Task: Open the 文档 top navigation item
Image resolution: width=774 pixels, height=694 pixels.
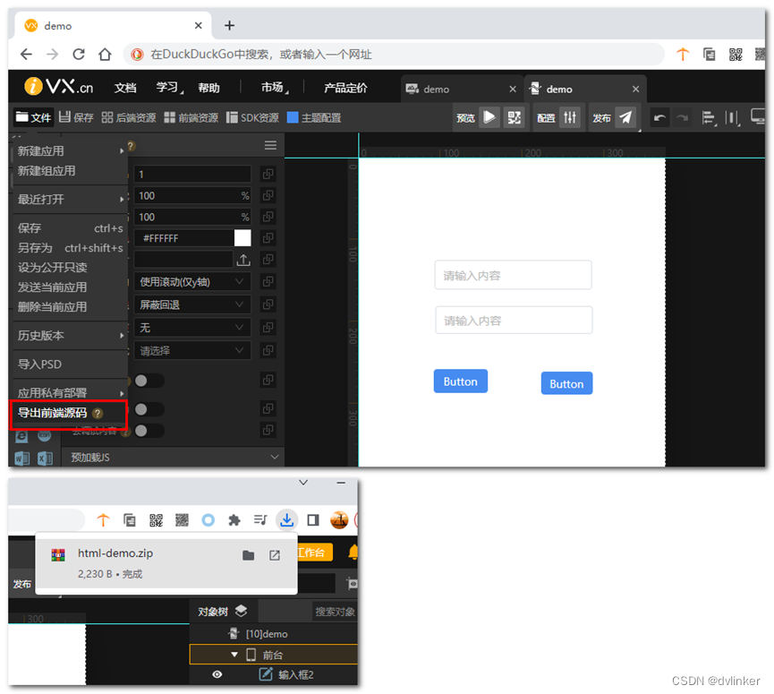Action: (125, 88)
